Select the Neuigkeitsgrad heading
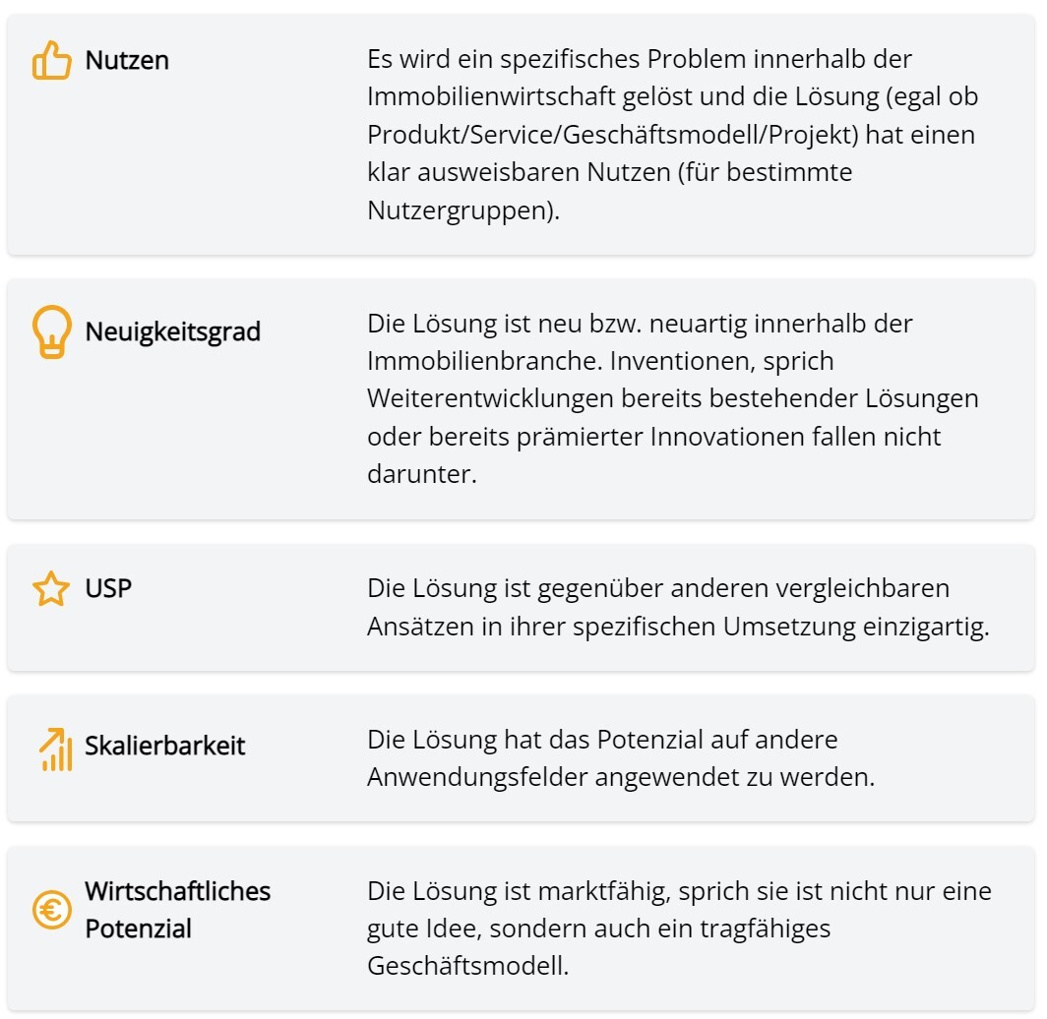 coord(173,331)
